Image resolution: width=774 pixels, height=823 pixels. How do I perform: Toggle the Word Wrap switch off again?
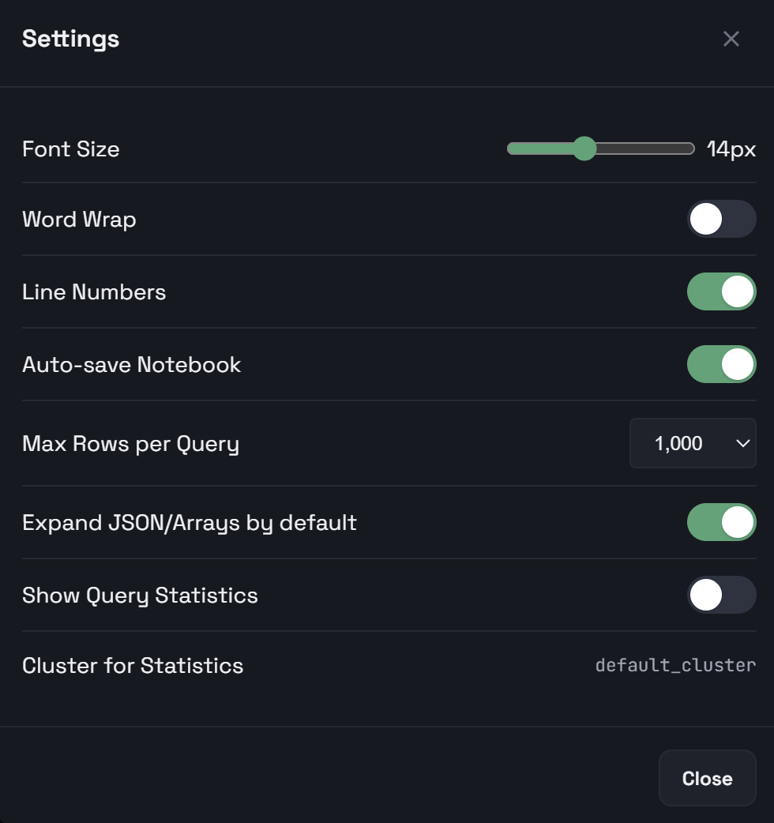(721, 219)
